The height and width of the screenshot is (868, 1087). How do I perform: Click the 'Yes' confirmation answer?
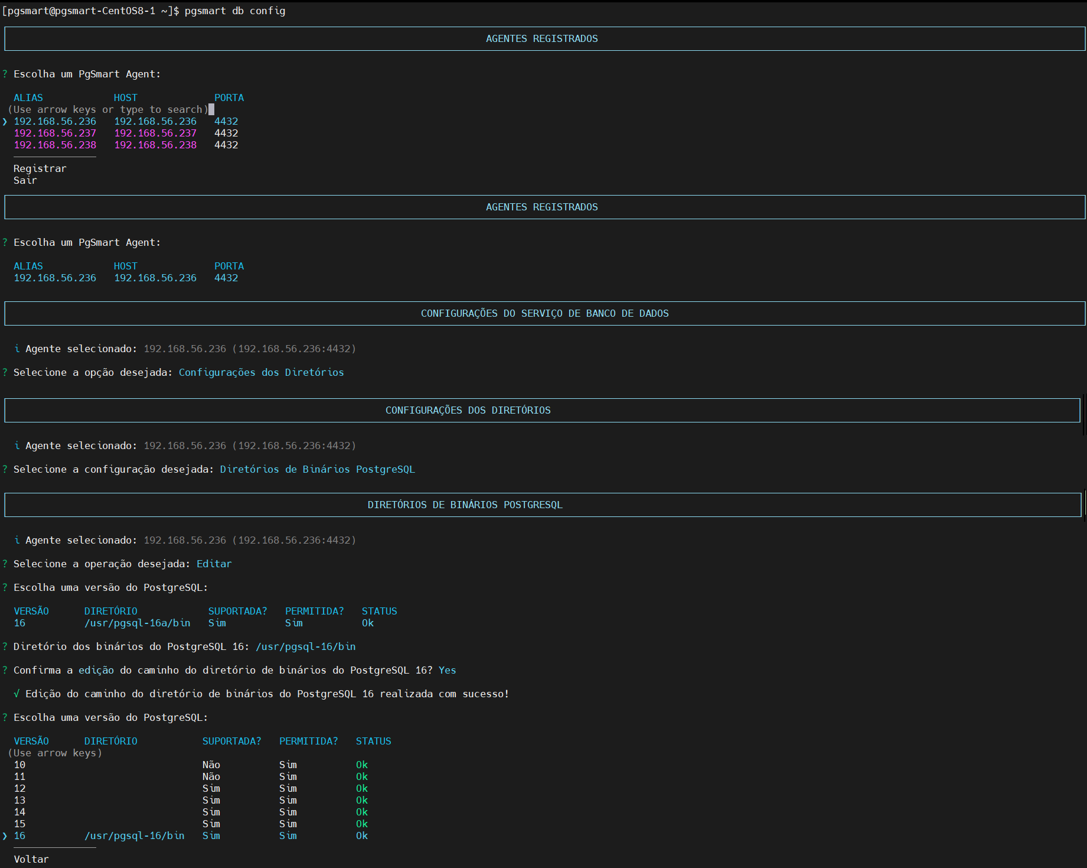(448, 670)
